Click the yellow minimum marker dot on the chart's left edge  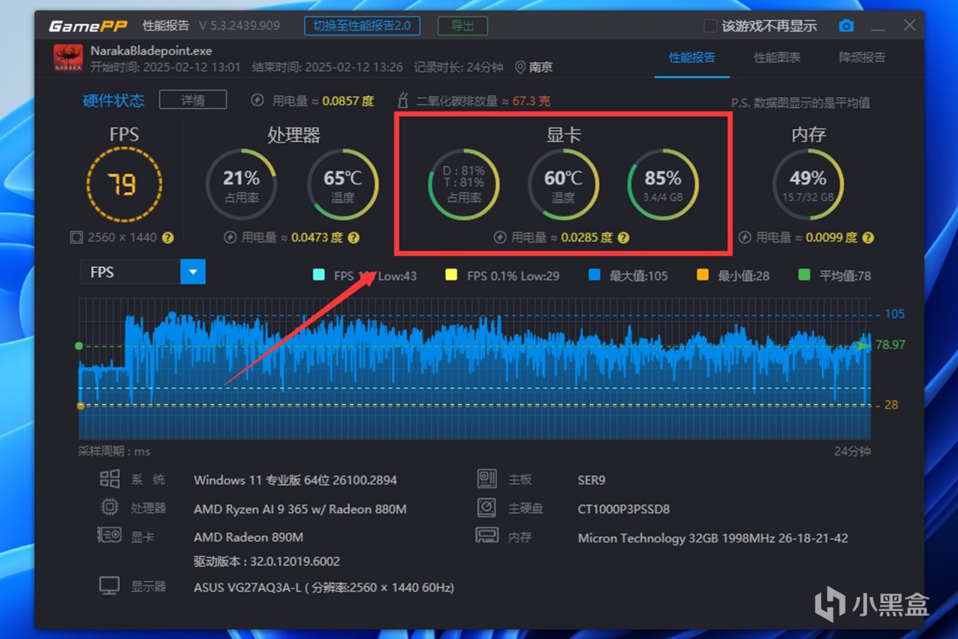pyautogui.click(x=80, y=405)
